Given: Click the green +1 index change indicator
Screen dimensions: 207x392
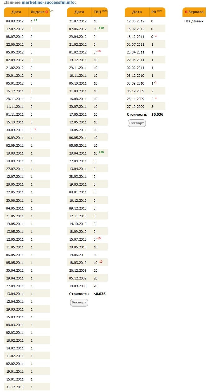Looking at the screenshot, I should point(35,20).
